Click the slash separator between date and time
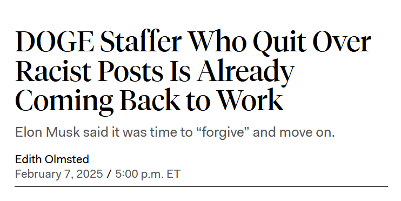This screenshot has width=401, height=201. [109, 174]
